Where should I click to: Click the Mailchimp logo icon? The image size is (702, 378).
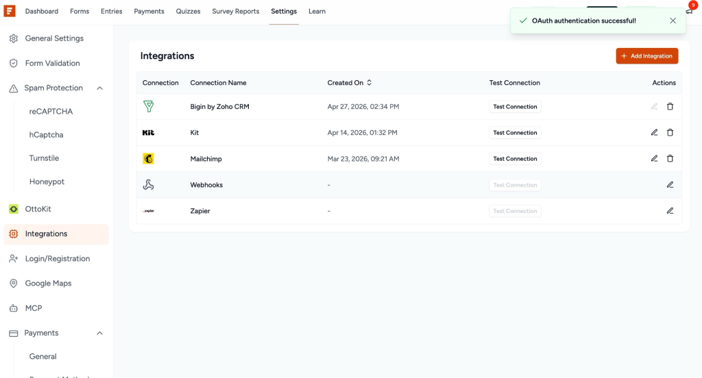pos(148,158)
